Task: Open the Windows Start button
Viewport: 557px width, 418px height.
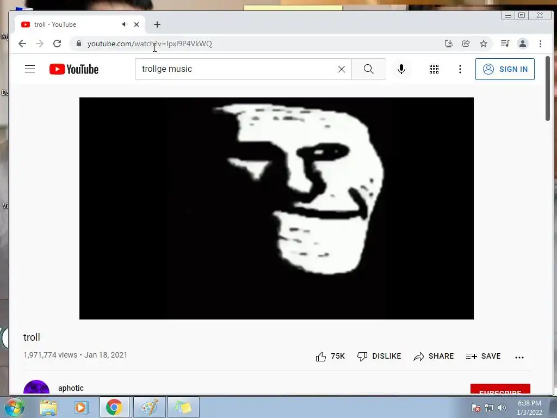Action: point(14,407)
